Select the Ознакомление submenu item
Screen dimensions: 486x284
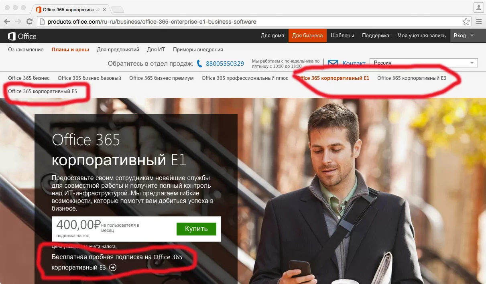point(26,50)
